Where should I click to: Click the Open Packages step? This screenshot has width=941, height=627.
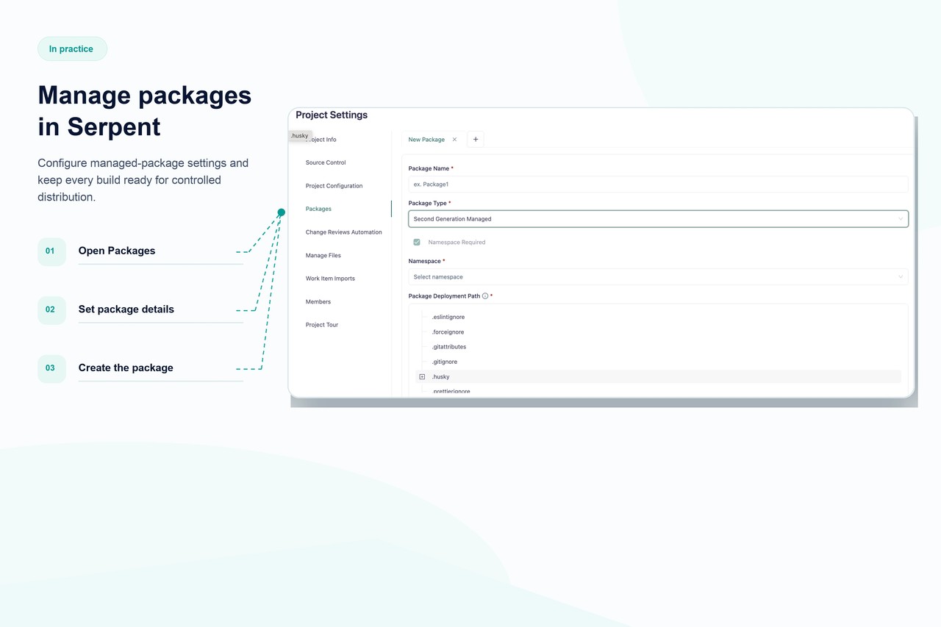(x=117, y=251)
